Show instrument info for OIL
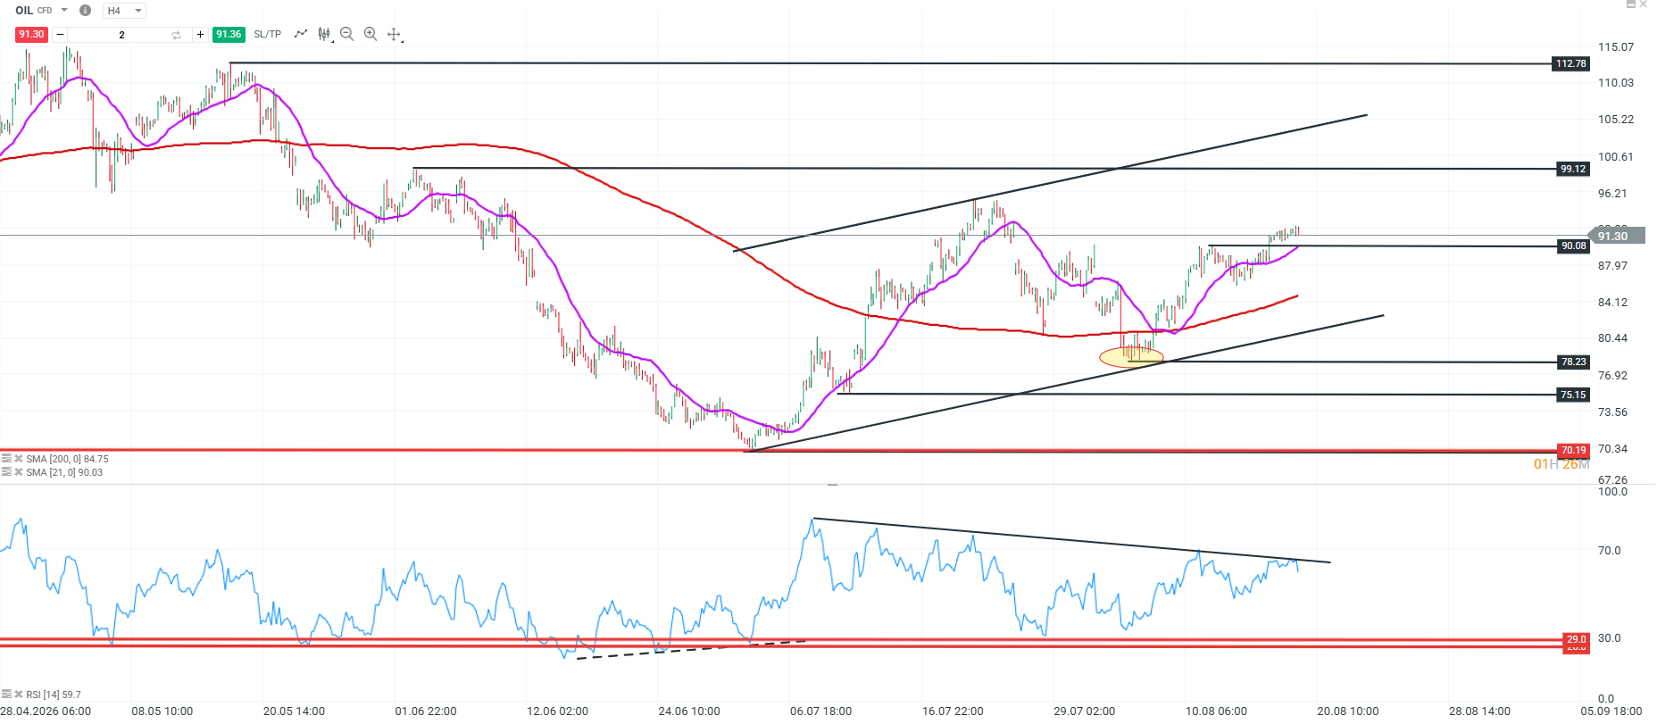The height and width of the screenshot is (724, 1657). (x=85, y=11)
